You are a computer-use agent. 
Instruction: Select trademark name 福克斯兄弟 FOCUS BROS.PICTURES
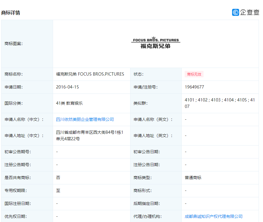coord(90,74)
